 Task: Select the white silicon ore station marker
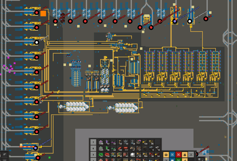pos(36,42)
